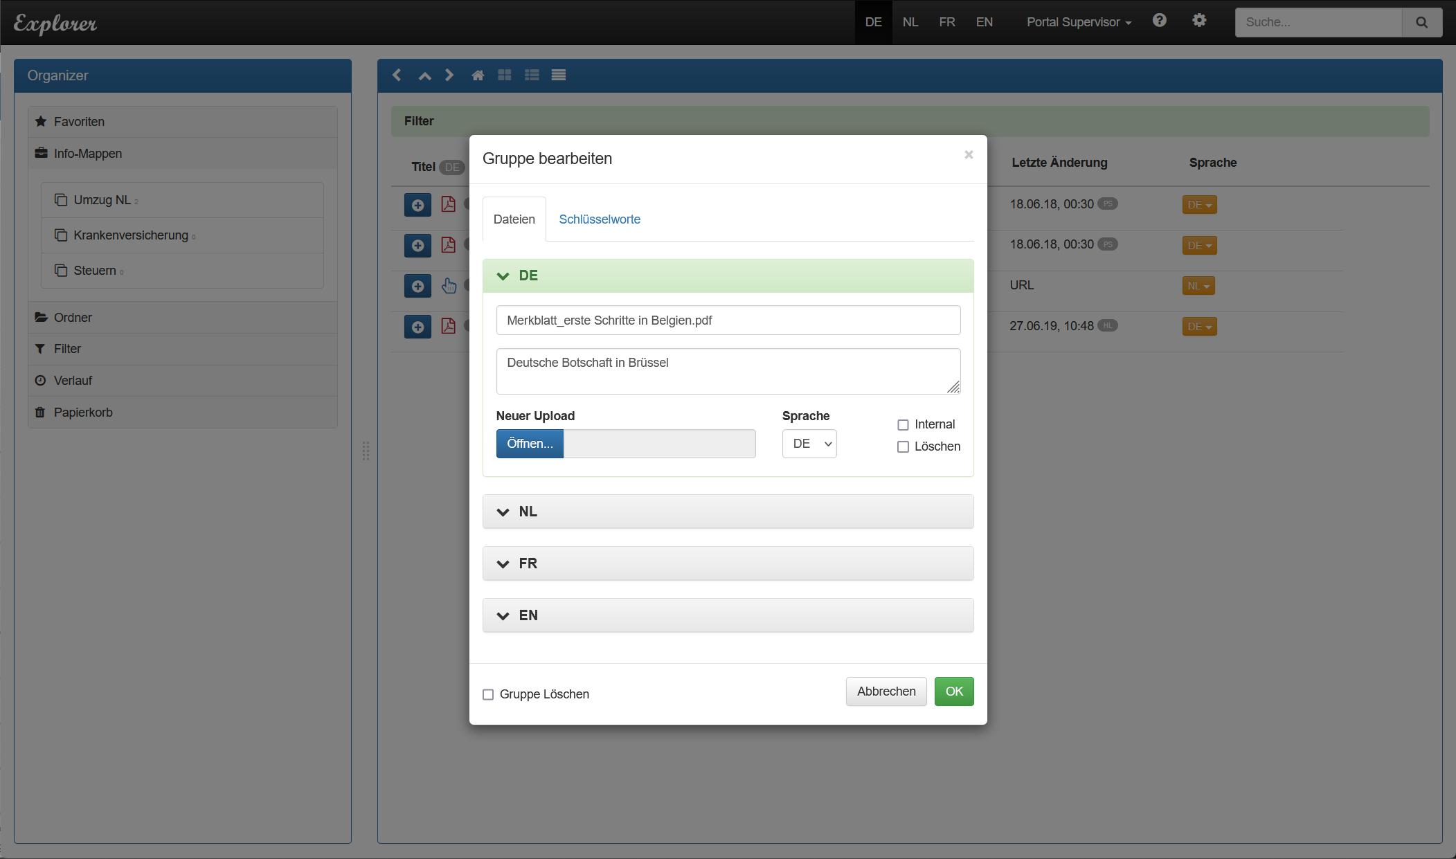Click the search magnifier button
The image size is (1456, 859).
[1421, 22]
